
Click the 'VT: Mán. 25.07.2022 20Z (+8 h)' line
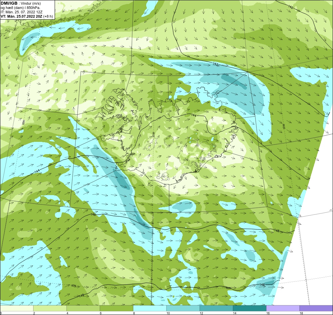pos(27,16)
